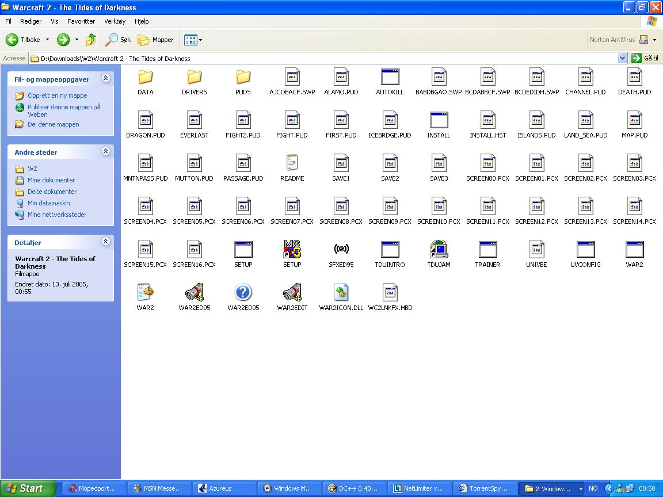Open the PUDS folder
The height and width of the screenshot is (497, 663).
[x=243, y=77]
